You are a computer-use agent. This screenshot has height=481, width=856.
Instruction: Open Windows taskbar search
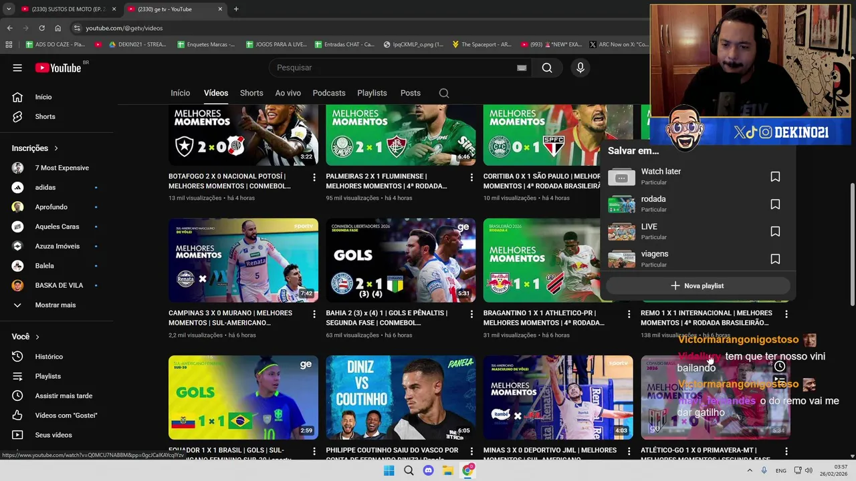409,470
